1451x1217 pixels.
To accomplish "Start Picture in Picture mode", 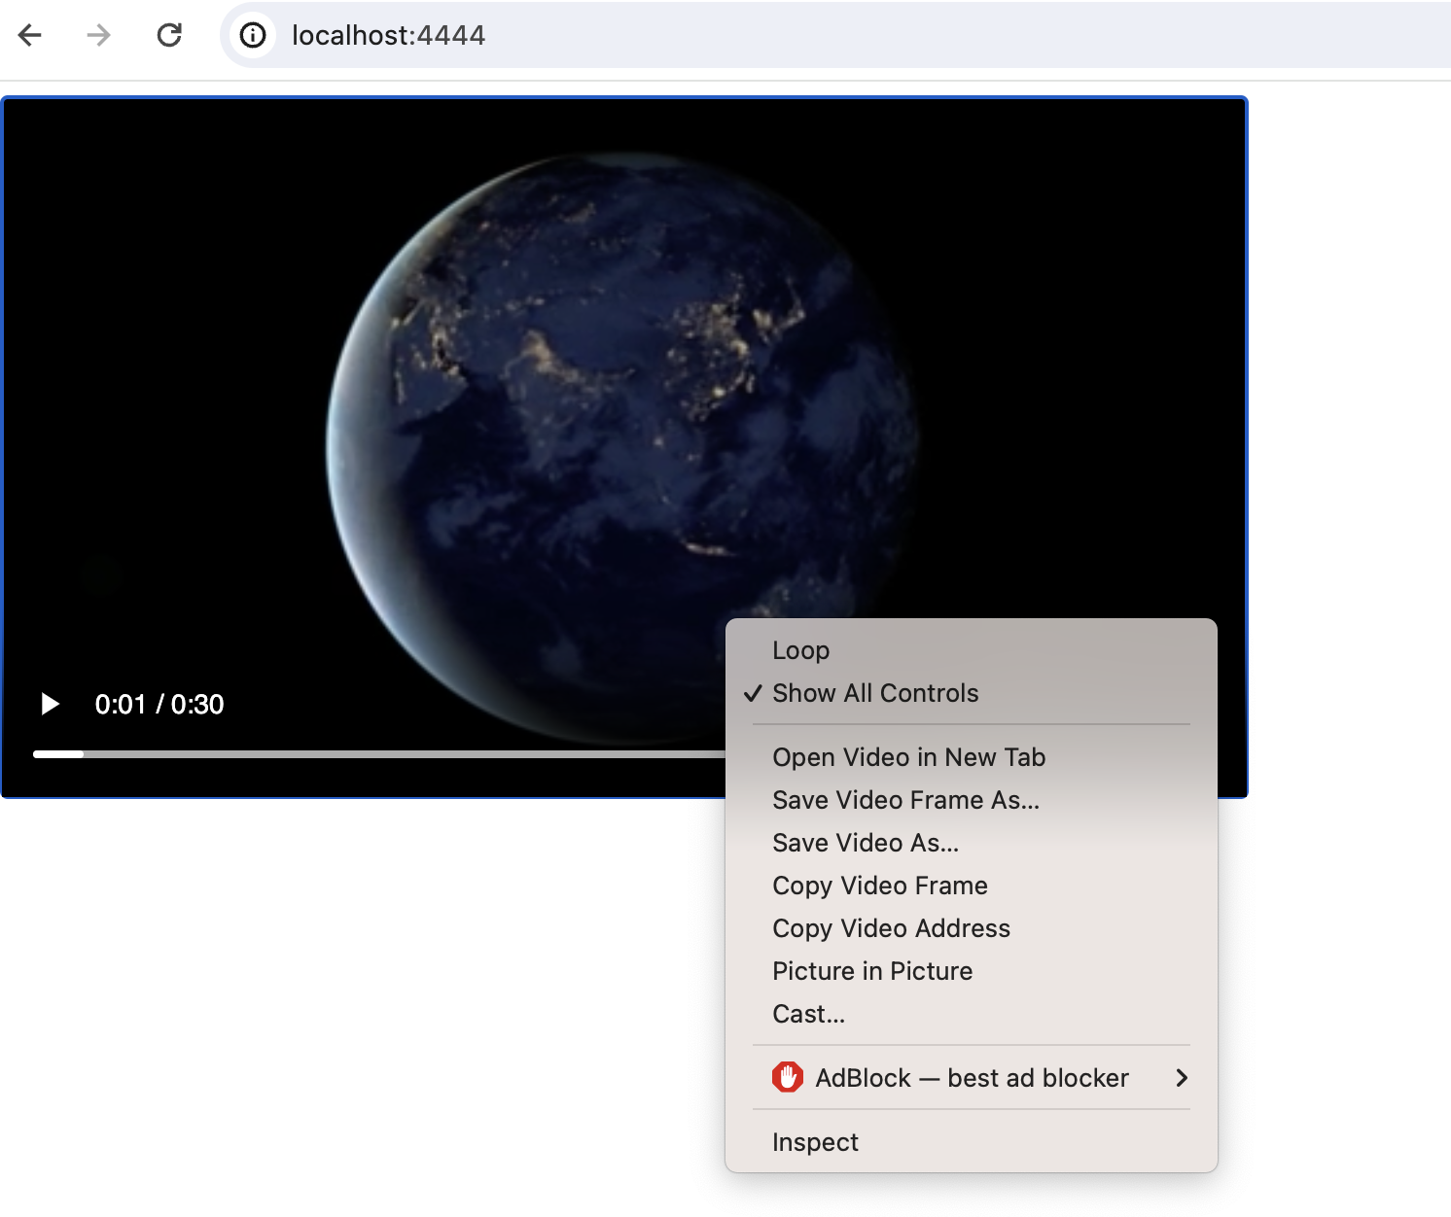I will (871, 971).
